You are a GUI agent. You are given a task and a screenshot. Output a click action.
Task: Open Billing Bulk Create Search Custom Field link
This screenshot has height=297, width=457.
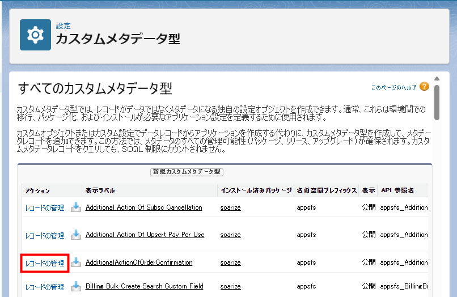point(144,286)
